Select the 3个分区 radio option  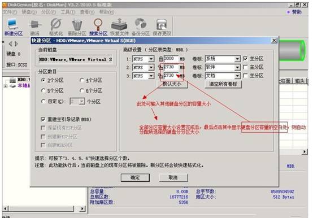[x=43, y=80]
